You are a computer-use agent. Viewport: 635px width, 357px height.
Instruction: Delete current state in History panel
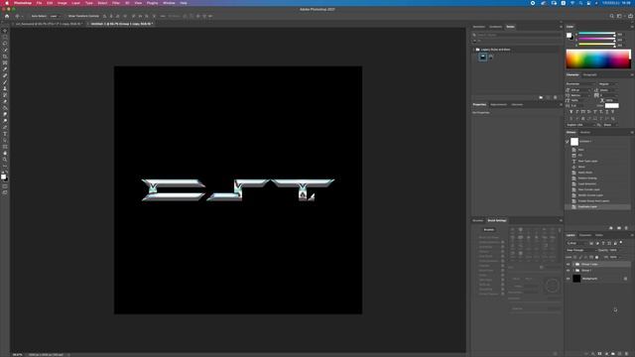(626, 228)
